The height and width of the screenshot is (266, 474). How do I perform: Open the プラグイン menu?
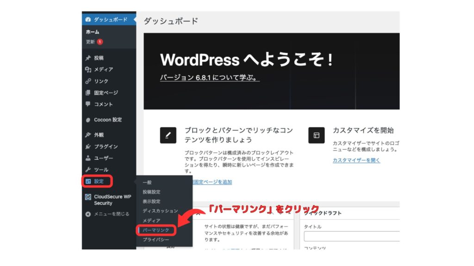click(106, 146)
